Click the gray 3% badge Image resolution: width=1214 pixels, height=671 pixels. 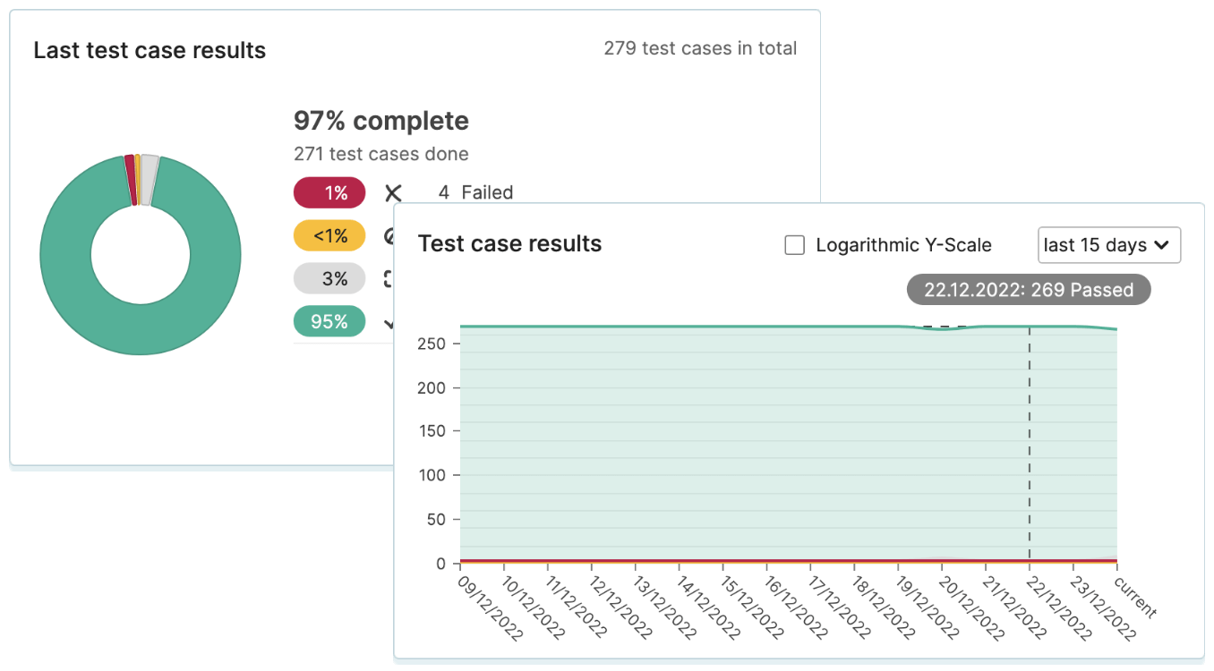[329, 278]
